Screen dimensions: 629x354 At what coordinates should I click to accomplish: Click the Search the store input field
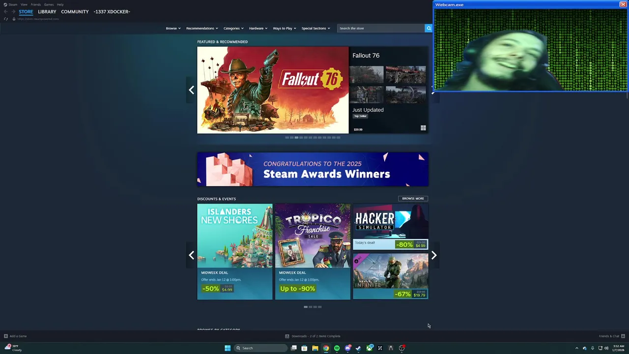point(381,28)
